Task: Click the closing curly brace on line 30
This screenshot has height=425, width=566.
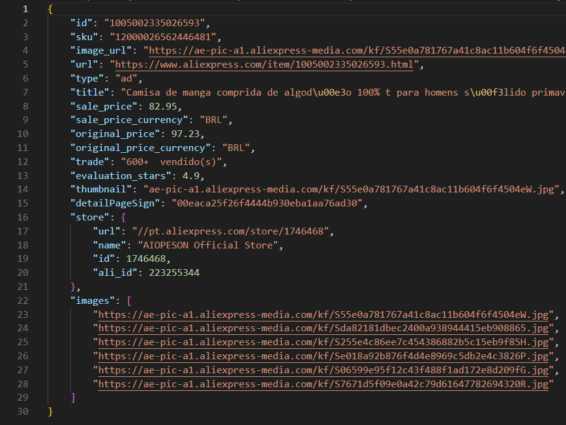Action: pyautogui.click(x=51, y=412)
